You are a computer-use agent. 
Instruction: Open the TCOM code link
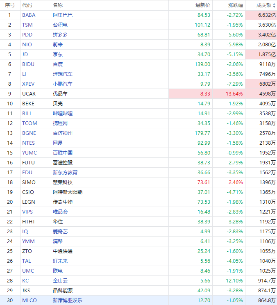[30, 123]
